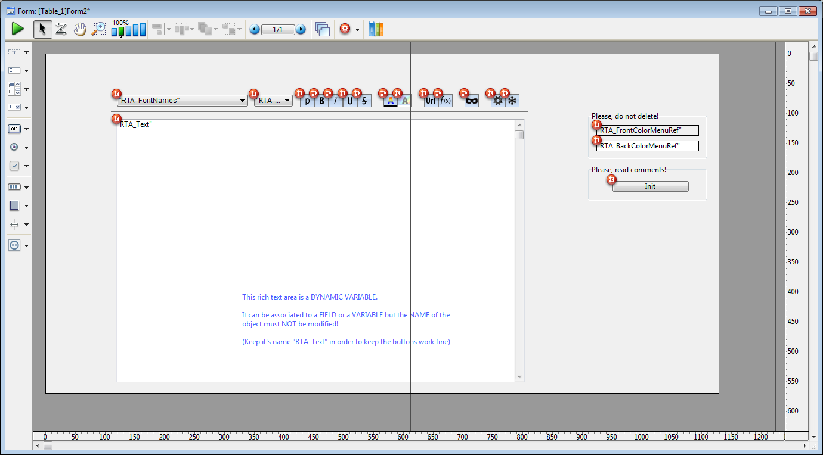Open the library books icon

(376, 29)
